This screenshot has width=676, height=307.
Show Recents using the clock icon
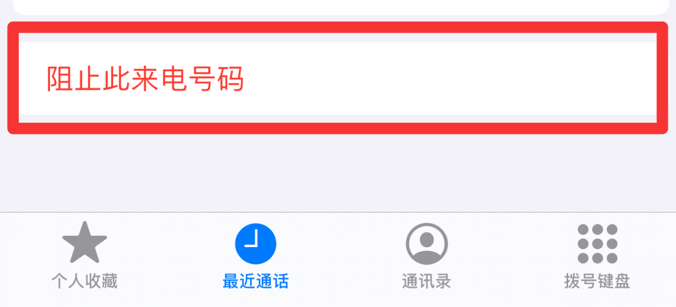tap(256, 244)
